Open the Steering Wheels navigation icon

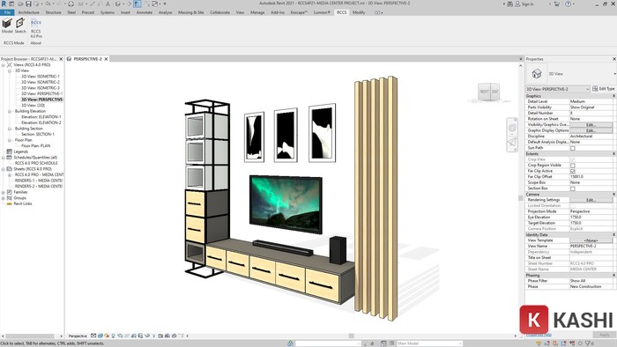coord(511,128)
